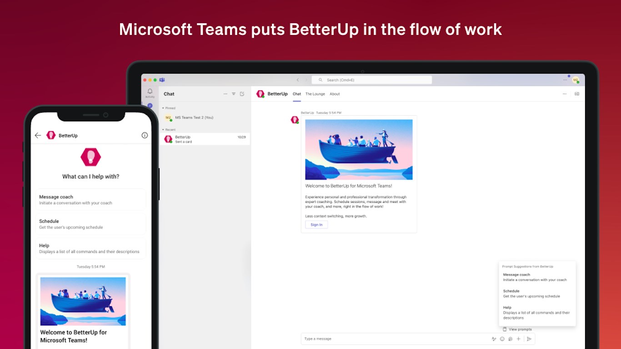Switch to the Chat tab in BetterUp
This screenshot has height=349, width=621.
[x=297, y=94]
